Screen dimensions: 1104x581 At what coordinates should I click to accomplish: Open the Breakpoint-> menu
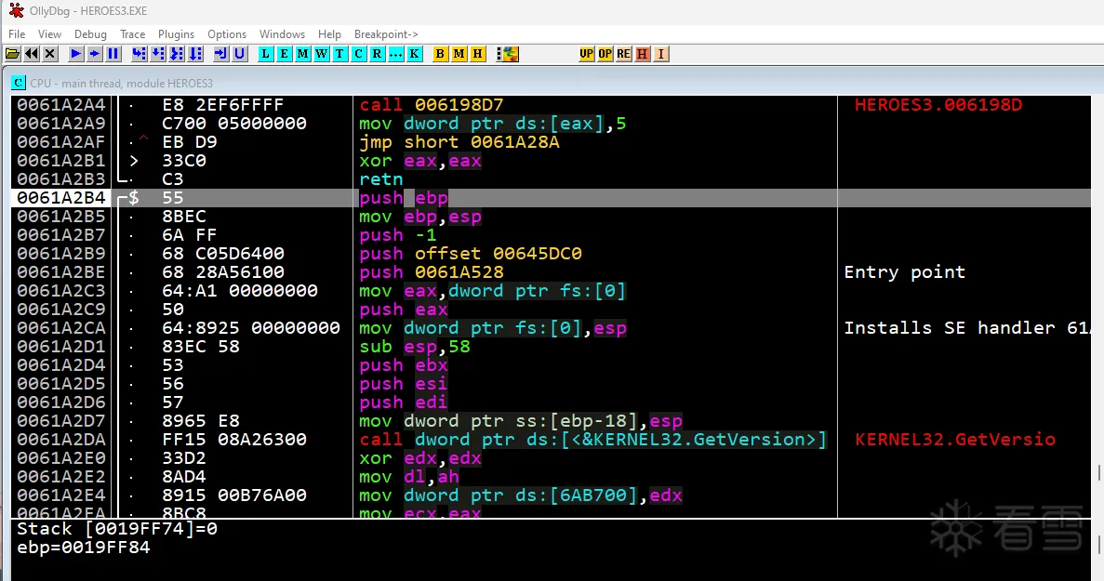click(386, 34)
